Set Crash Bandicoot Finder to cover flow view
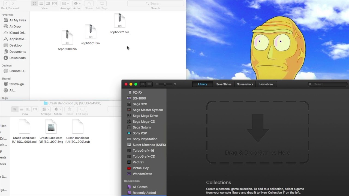 tap(35, 109)
